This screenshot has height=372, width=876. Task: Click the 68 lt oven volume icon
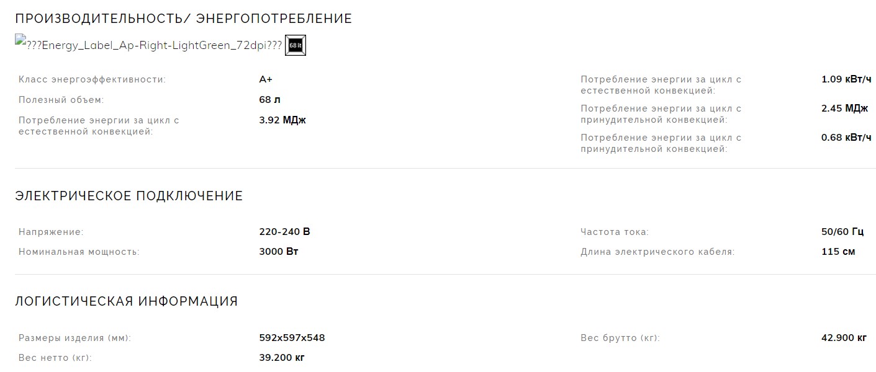coord(296,46)
